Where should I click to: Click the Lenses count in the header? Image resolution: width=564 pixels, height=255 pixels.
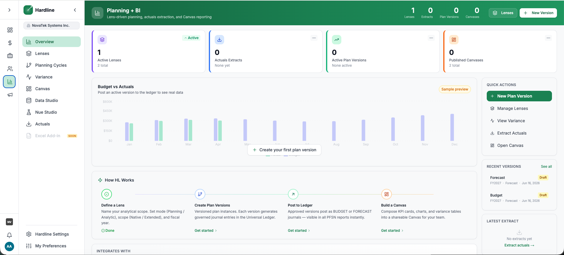[x=409, y=13]
